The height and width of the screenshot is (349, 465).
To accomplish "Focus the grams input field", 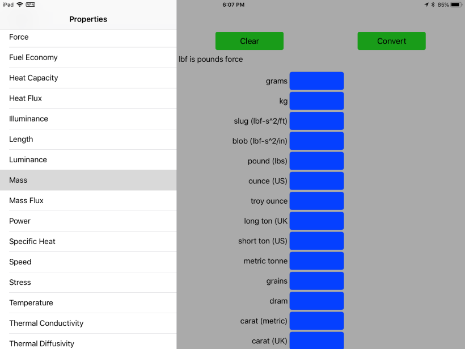I will (x=317, y=81).
